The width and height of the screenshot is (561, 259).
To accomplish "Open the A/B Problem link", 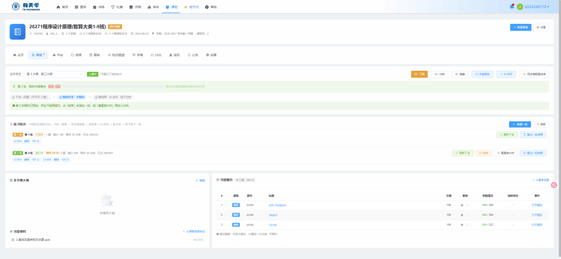I will pyautogui.click(x=277, y=205).
